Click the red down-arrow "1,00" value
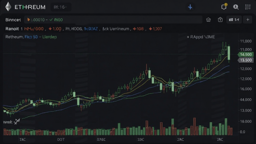 [x=55, y=29]
